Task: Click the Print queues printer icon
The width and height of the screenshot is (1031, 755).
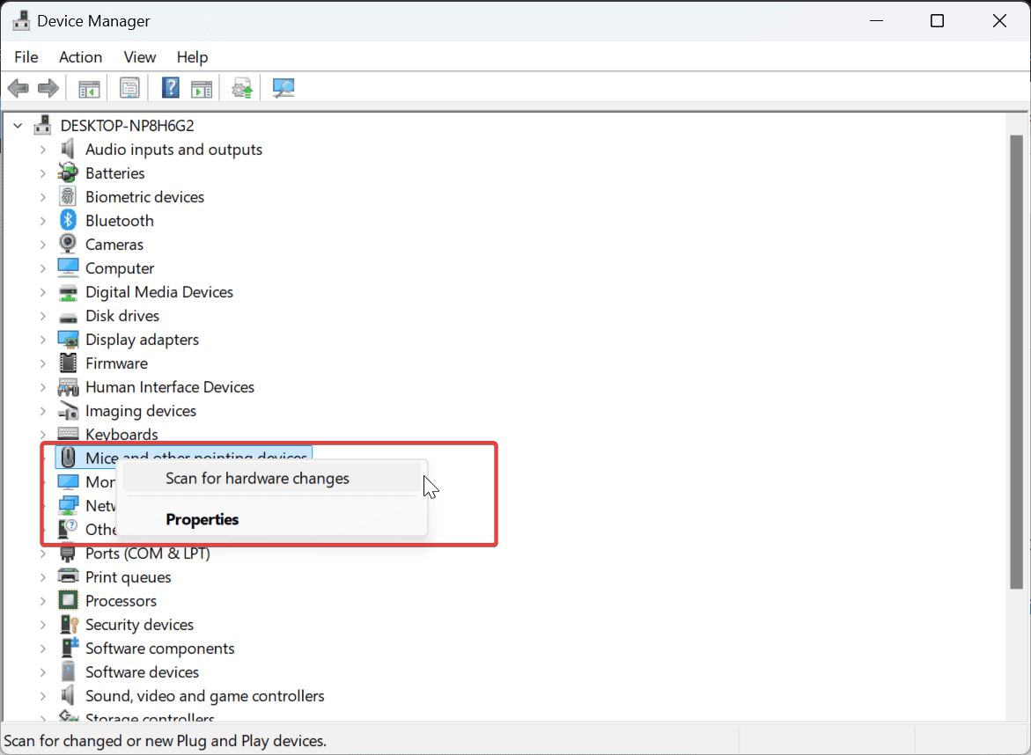Action: click(68, 576)
